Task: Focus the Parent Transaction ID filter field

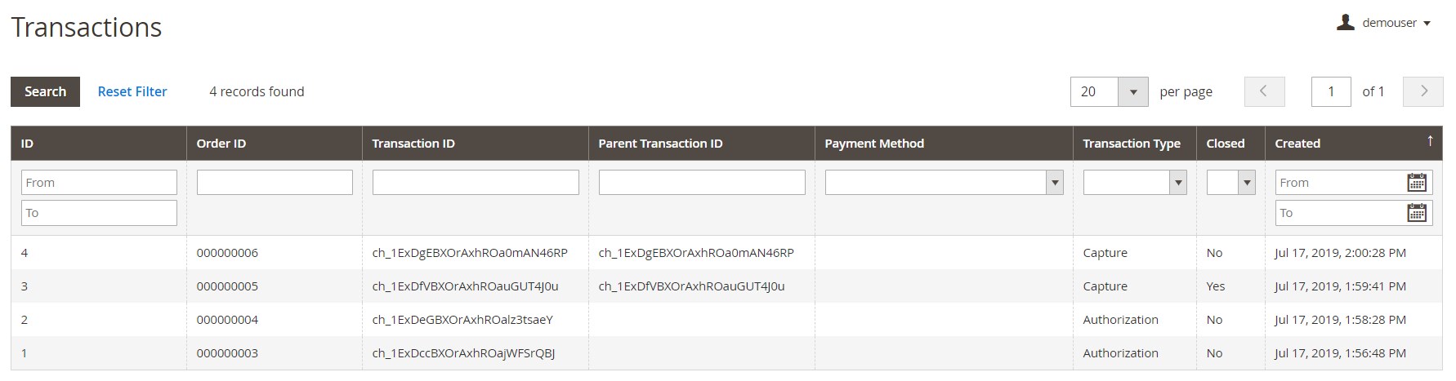Action: point(702,182)
